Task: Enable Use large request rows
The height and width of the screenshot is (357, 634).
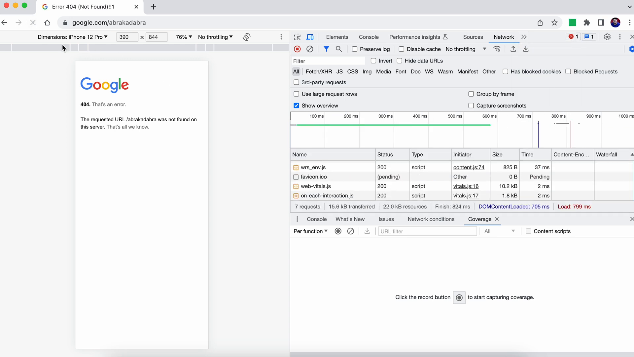Action: pyautogui.click(x=296, y=94)
